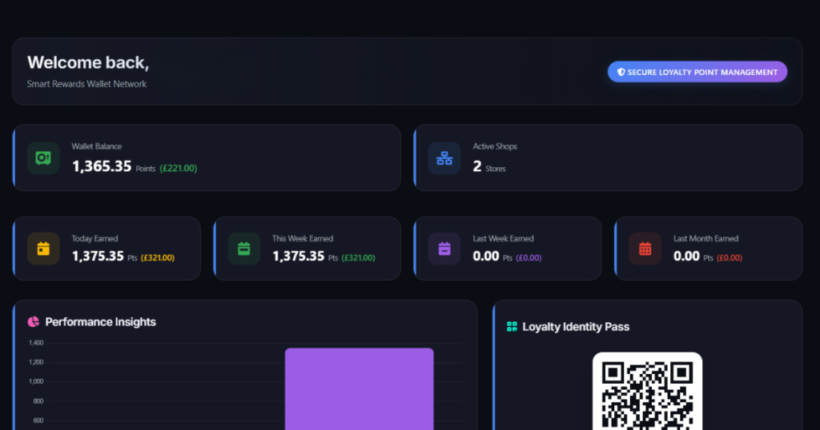The height and width of the screenshot is (430, 820).
Task: Click the red Last Month Earned calendar icon
Action: 645,249
